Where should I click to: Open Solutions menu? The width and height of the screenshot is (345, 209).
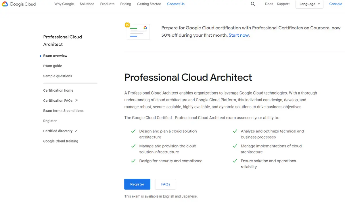pos(87,4)
